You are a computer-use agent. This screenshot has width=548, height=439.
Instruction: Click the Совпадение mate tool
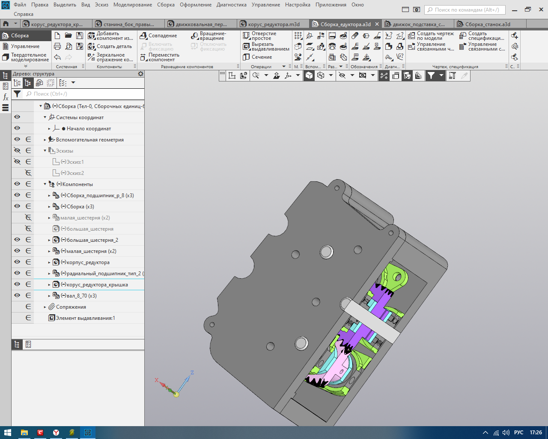158,36
